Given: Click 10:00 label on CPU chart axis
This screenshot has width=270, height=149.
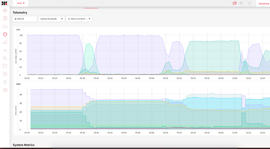Looking at the screenshot, I should 235,78.
